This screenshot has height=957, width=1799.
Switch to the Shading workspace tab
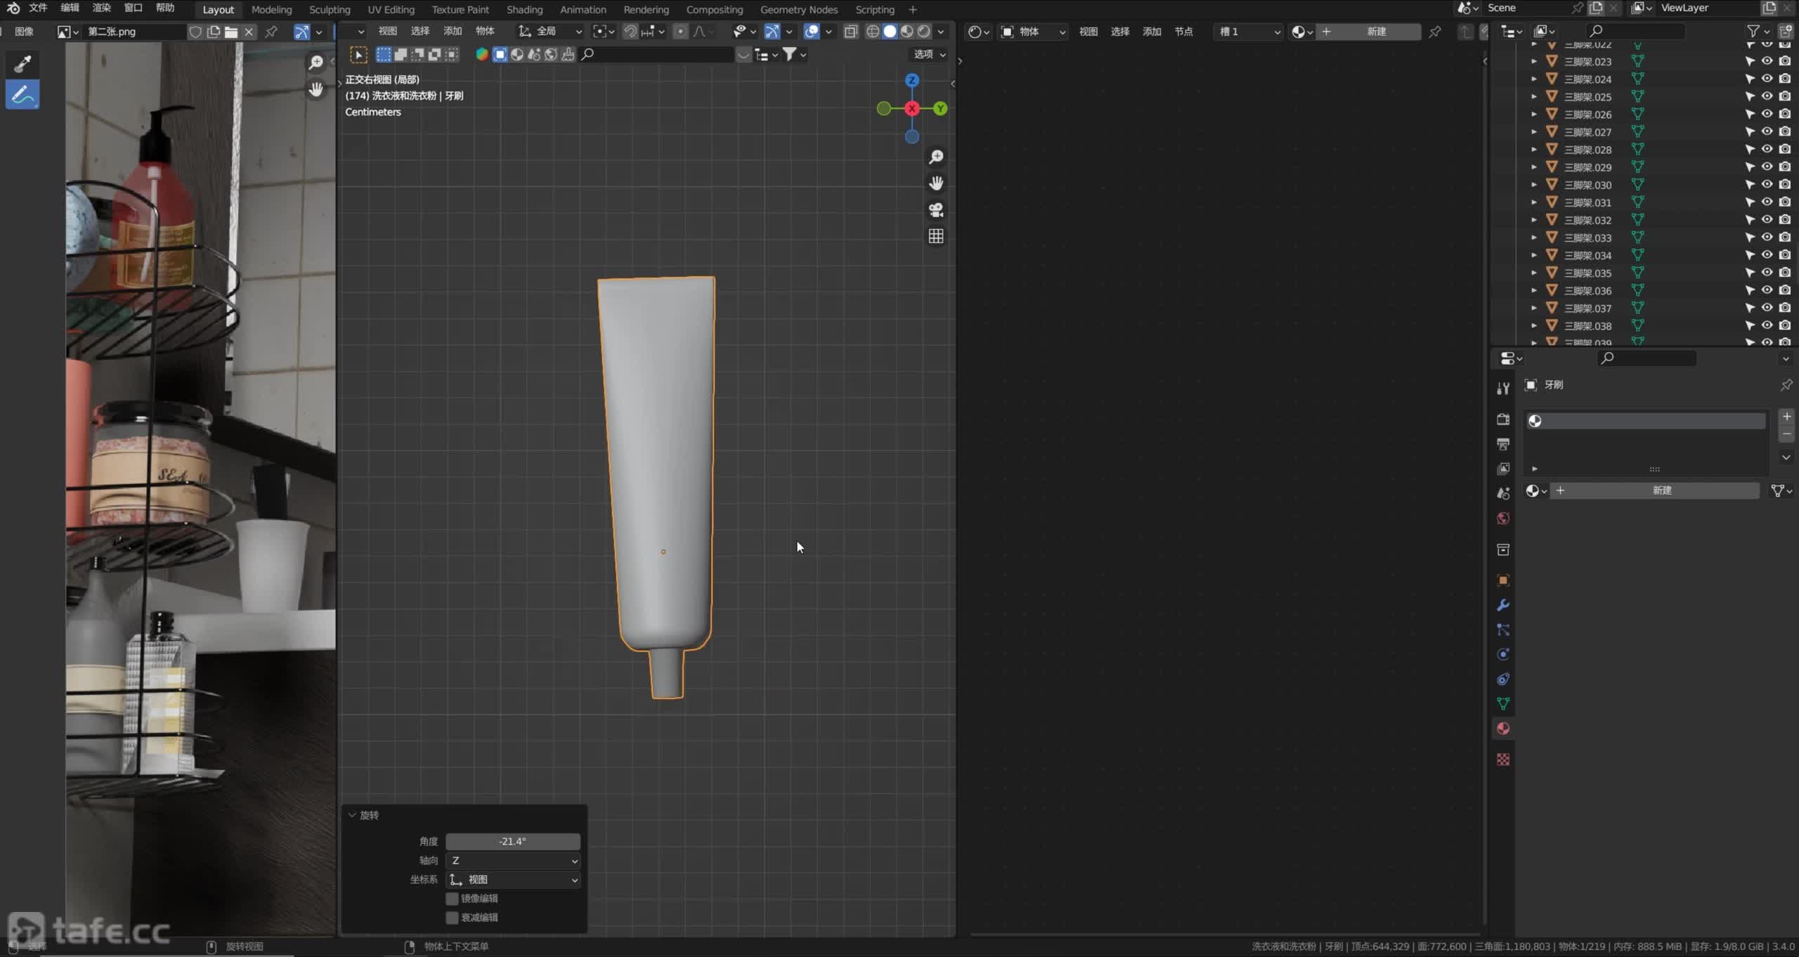click(524, 9)
